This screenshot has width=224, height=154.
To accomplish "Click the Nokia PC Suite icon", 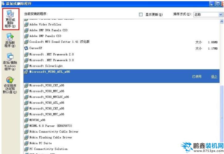I will coord(26,143).
